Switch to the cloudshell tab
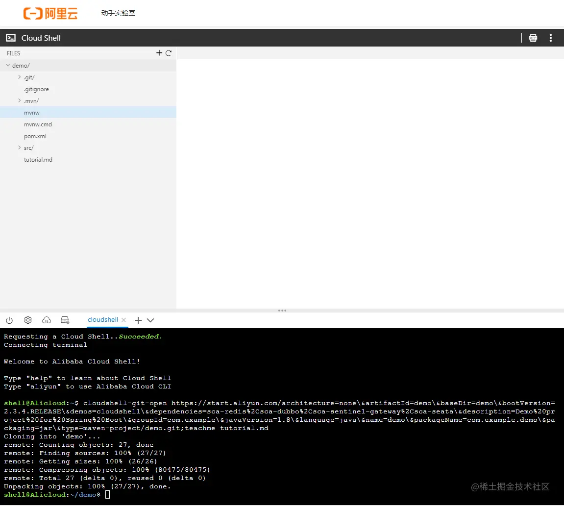This screenshot has height=506, width=564. 103,319
